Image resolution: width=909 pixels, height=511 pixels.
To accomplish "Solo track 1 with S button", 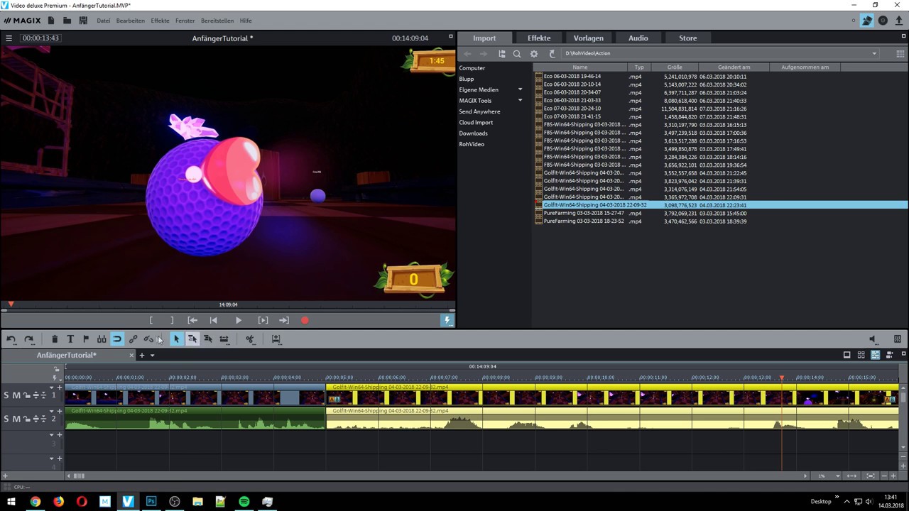I will click(7, 395).
